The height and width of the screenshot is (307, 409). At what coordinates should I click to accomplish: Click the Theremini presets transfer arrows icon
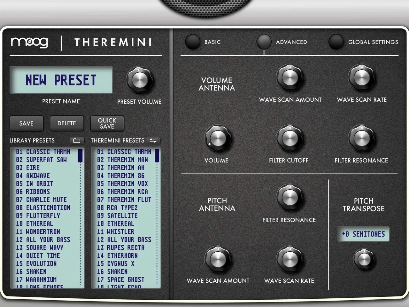pyautogui.click(x=153, y=140)
